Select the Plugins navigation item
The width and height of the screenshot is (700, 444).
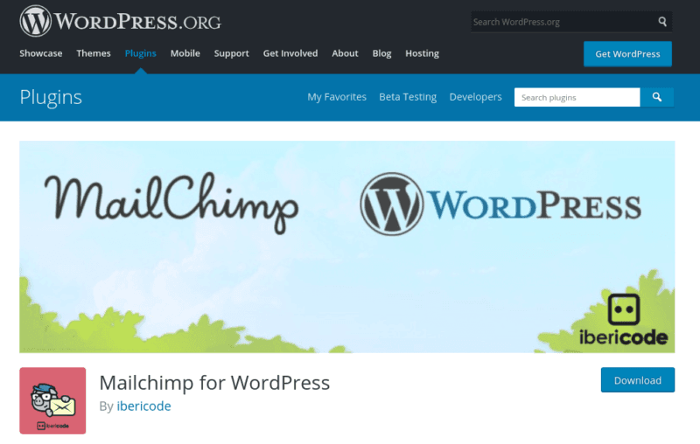point(141,53)
